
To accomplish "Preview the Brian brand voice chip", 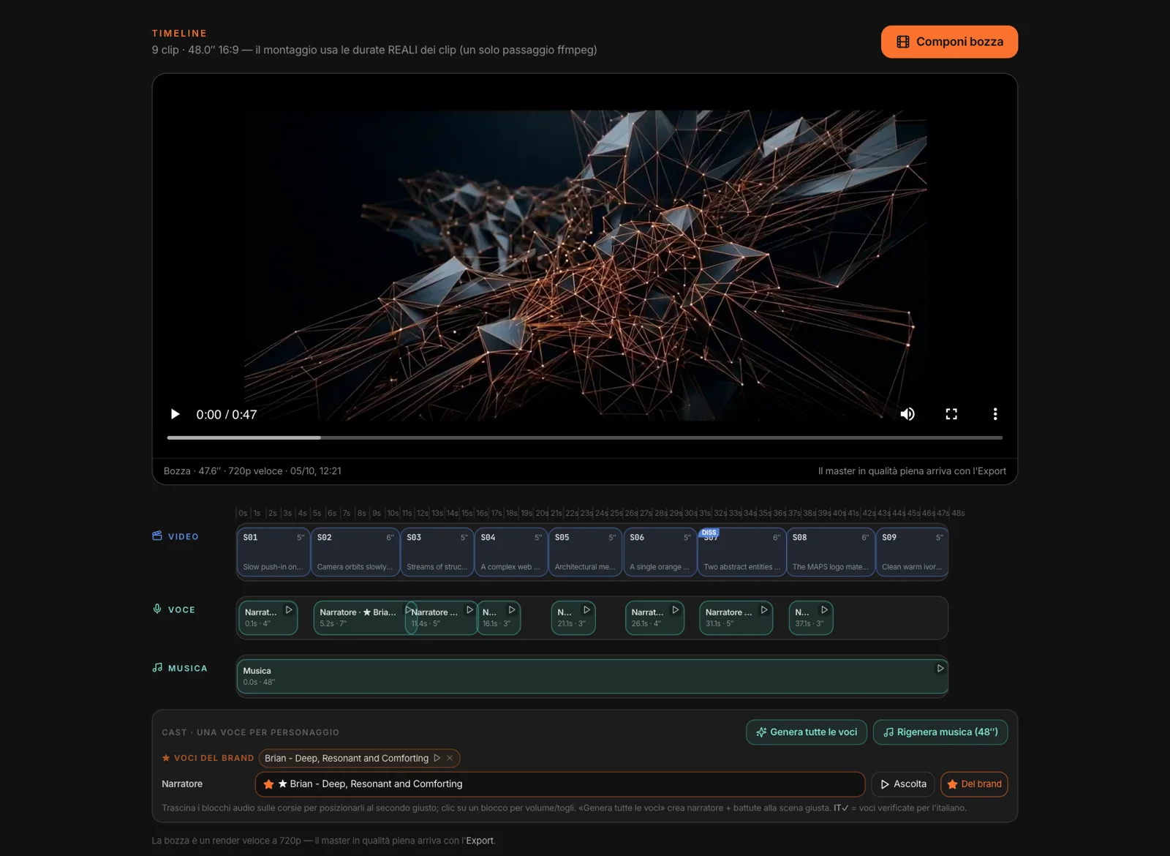I will pyautogui.click(x=437, y=758).
